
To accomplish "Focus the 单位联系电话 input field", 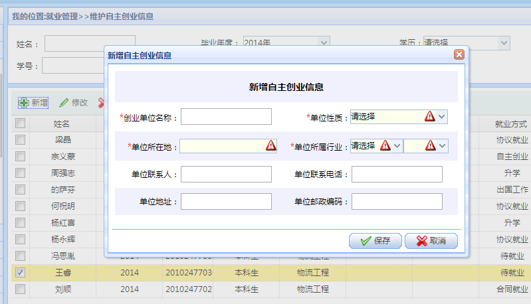I will point(397,174).
